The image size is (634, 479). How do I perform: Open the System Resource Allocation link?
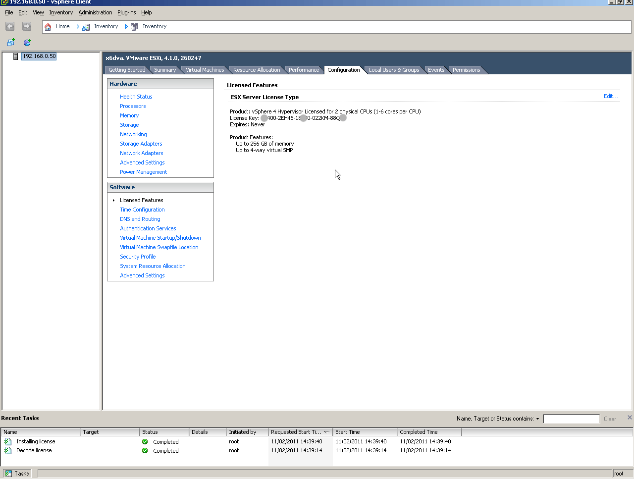coord(153,266)
